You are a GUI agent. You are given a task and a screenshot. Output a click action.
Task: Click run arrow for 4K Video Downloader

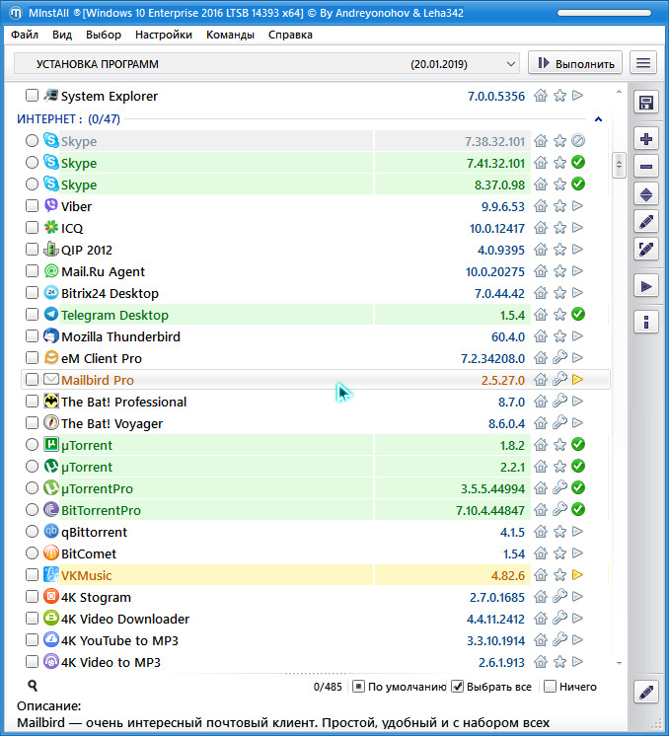pos(578,619)
